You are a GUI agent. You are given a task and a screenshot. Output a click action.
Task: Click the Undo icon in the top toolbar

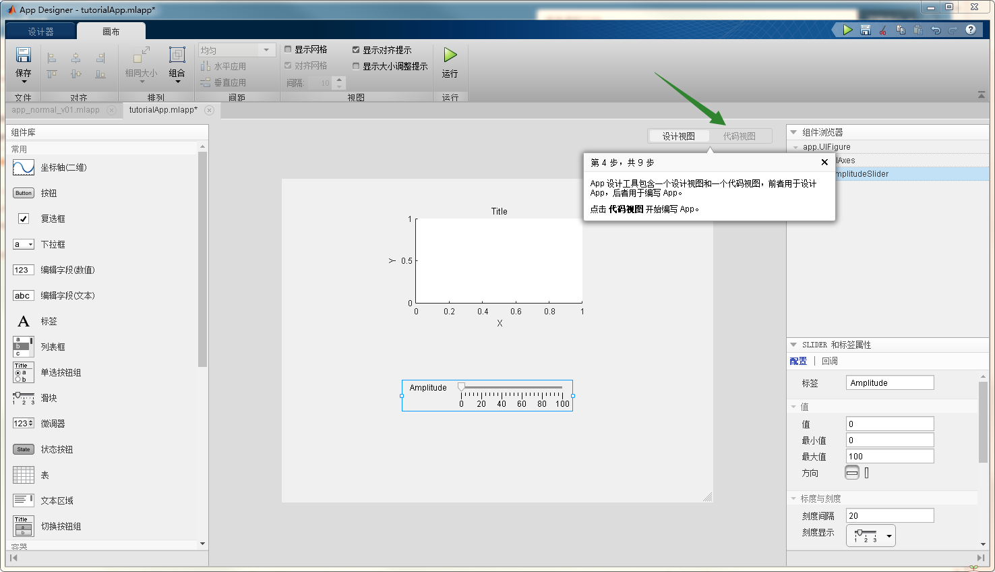[x=936, y=30]
